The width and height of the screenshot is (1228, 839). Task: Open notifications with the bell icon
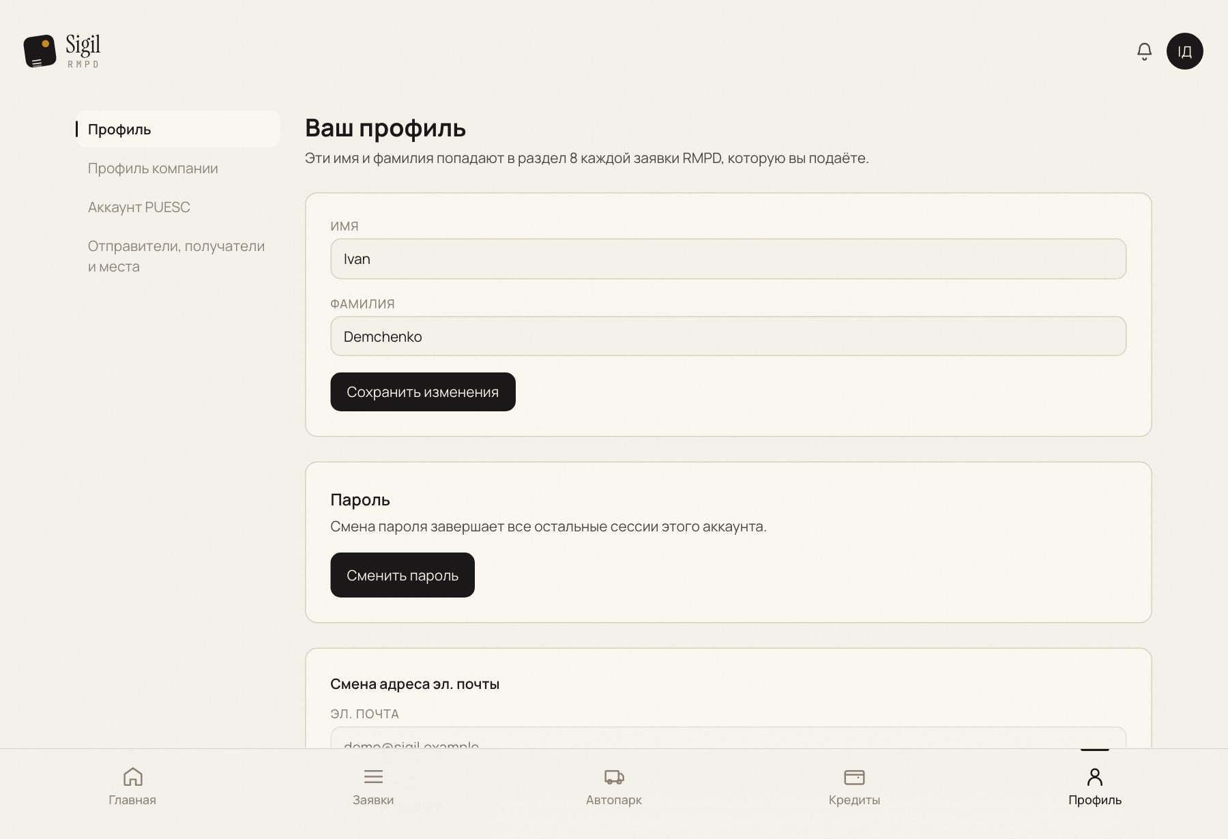[1144, 51]
